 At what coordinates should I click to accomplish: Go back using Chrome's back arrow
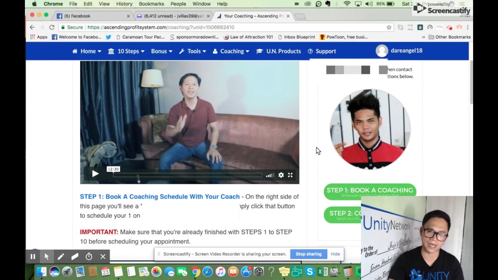(x=32, y=27)
